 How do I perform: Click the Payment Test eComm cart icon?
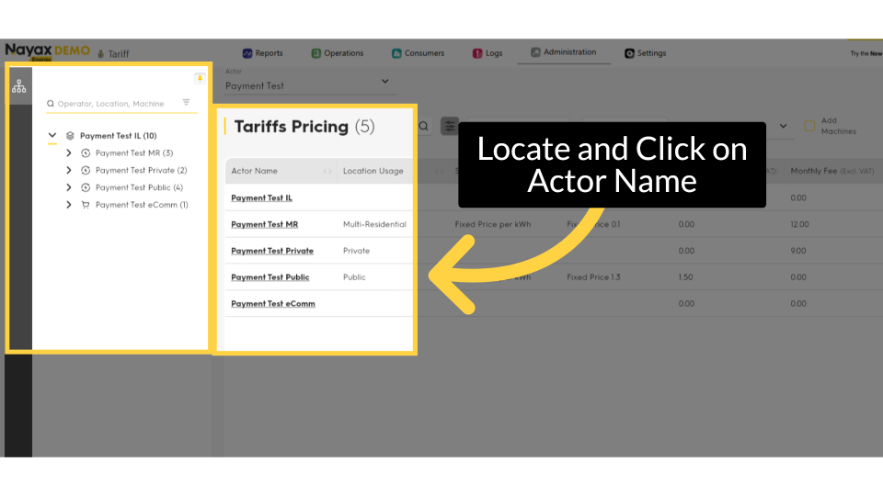point(86,205)
